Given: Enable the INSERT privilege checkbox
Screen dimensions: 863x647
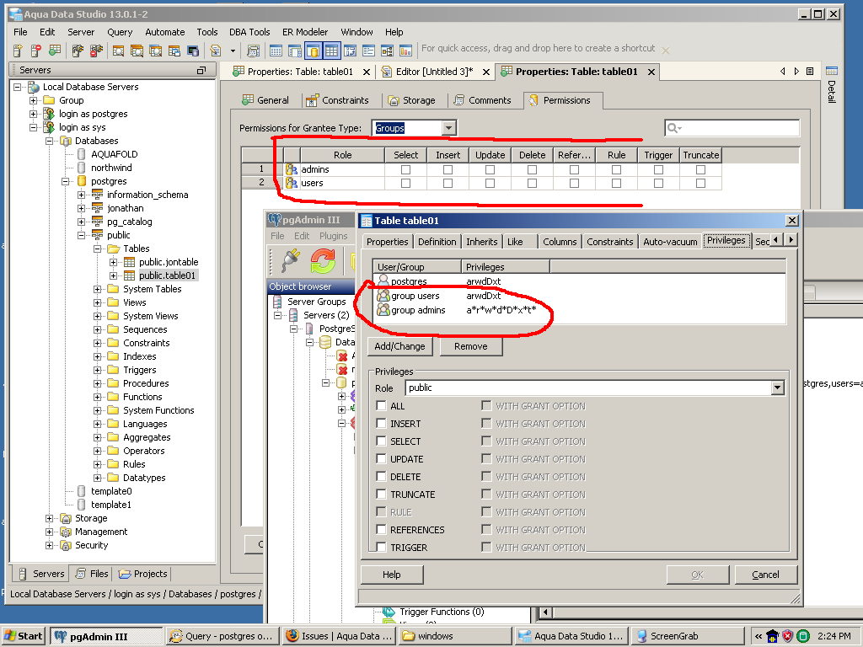Looking at the screenshot, I should click(381, 423).
